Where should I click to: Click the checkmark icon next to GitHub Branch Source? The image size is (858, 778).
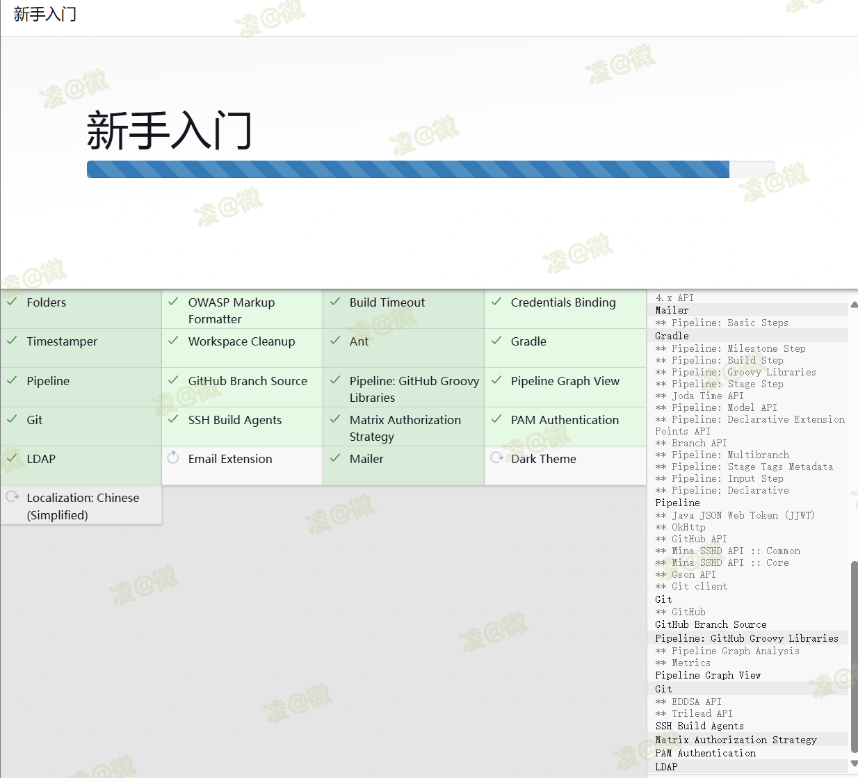[173, 380]
